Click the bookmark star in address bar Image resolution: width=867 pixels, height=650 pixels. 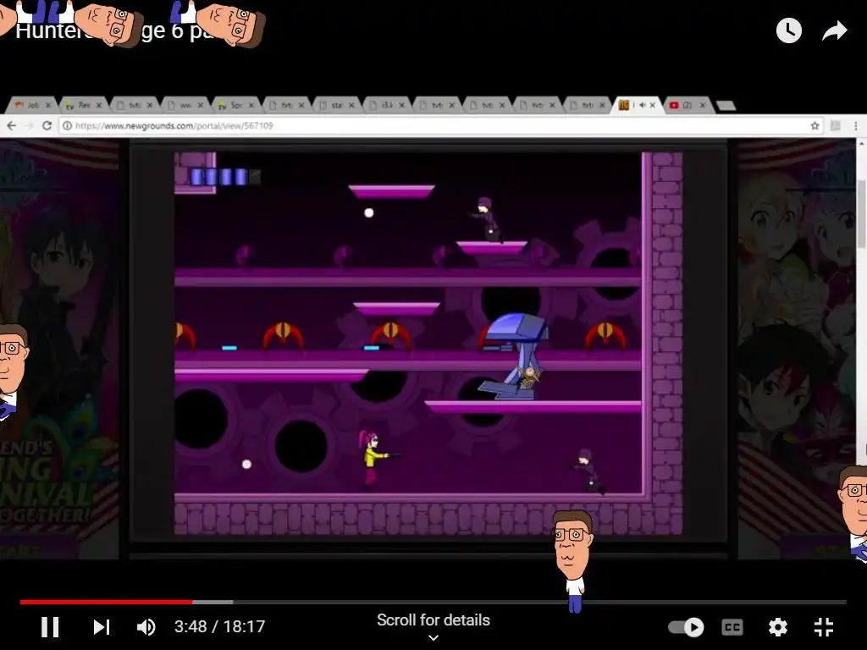pos(815,126)
